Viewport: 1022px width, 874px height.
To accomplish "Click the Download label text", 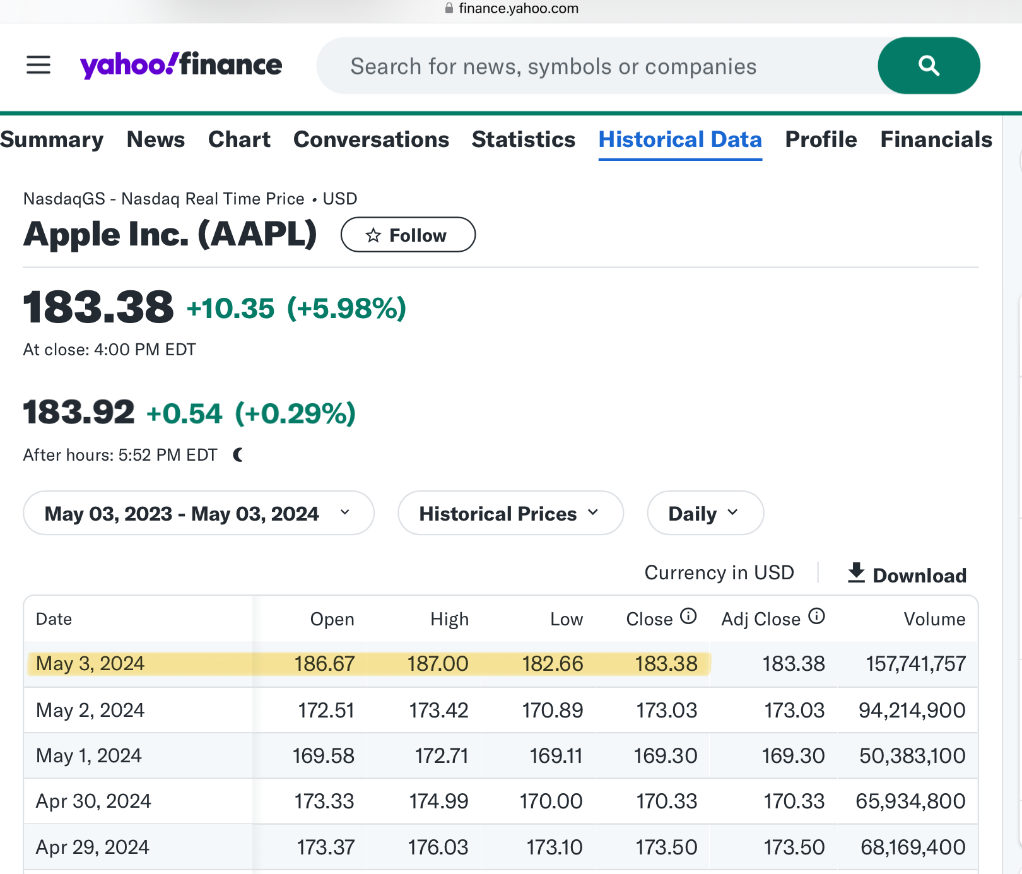I will (919, 576).
